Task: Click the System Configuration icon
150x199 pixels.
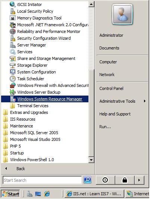Action: click(x=13, y=72)
